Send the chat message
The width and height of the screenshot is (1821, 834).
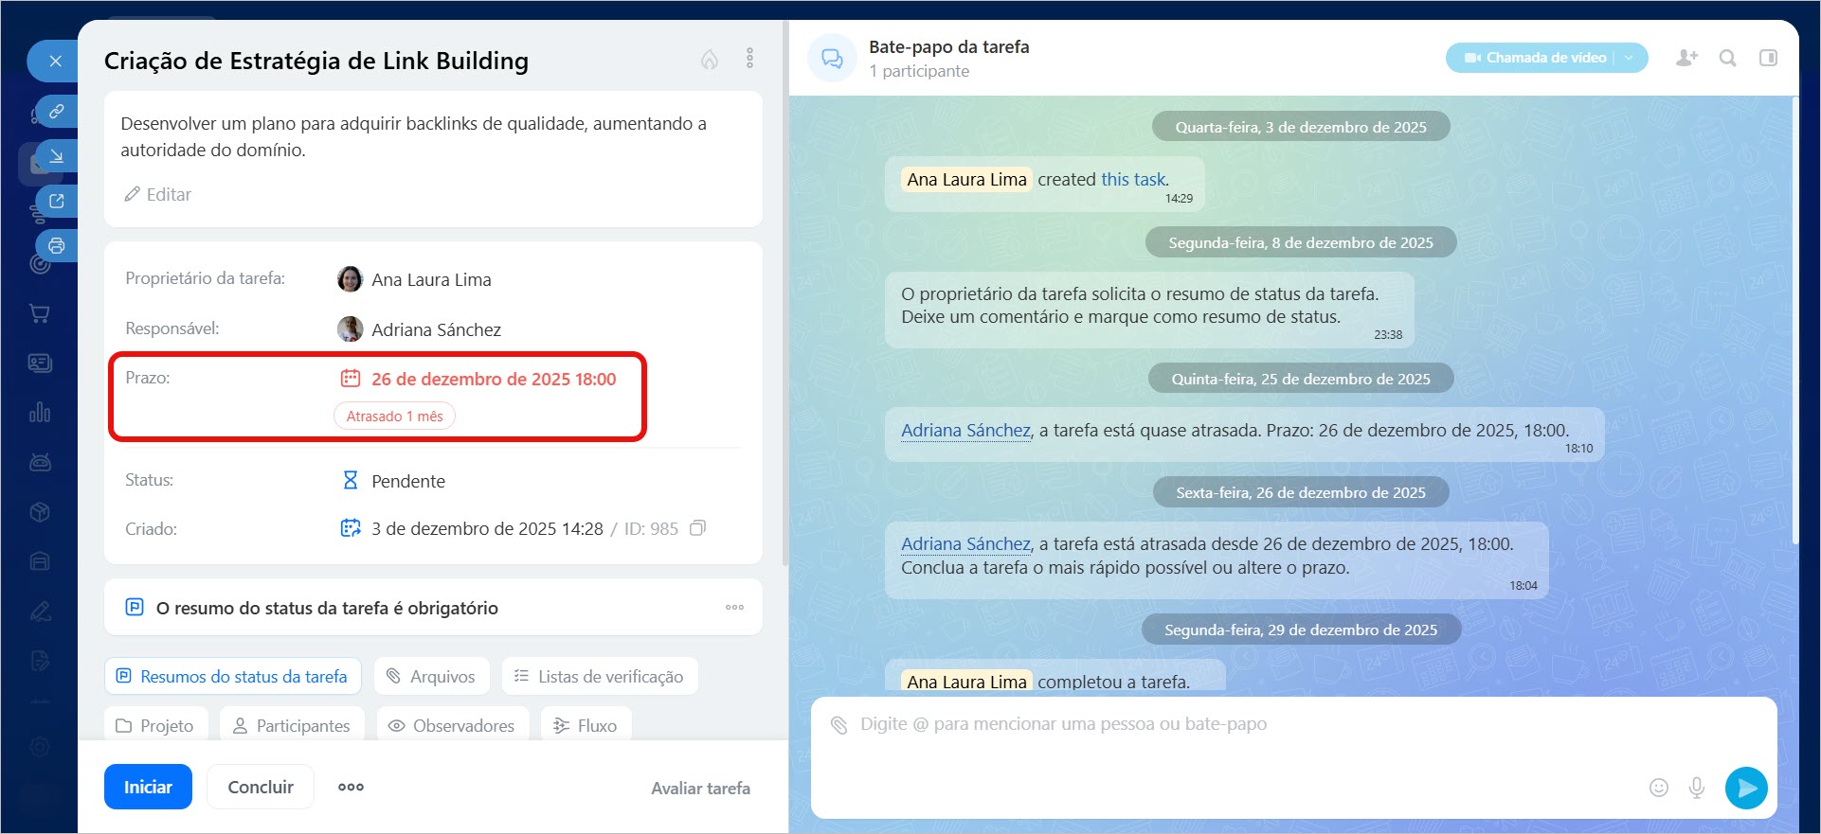pyautogui.click(x=1745, y=788)
